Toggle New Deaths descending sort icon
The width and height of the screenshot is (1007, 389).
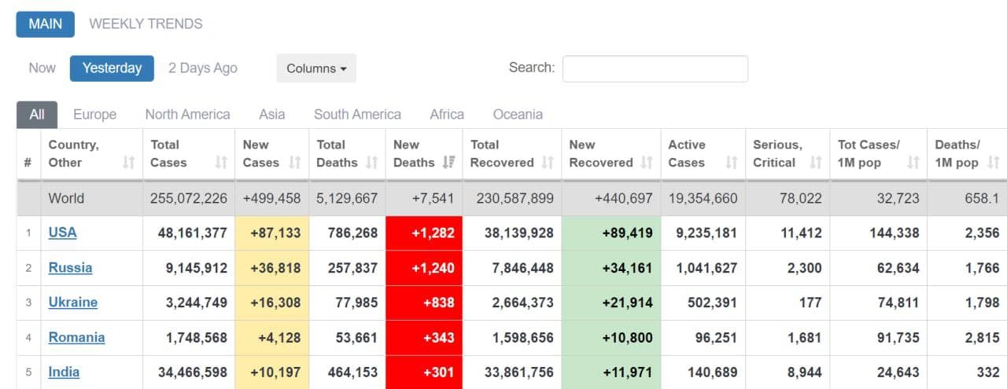(449, 163)
